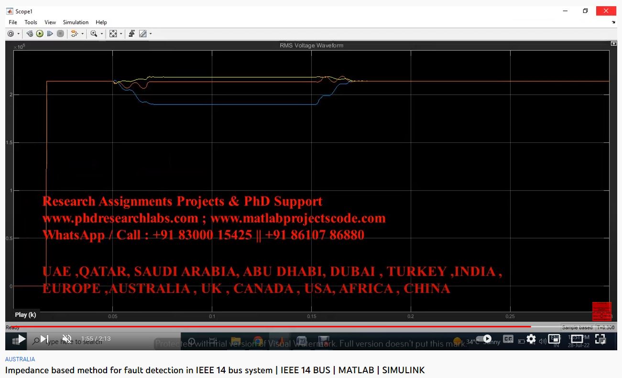Screen dimensions: 622x378
Task: Click the AUSTRALIA link above the title
Action: [20, 359]
